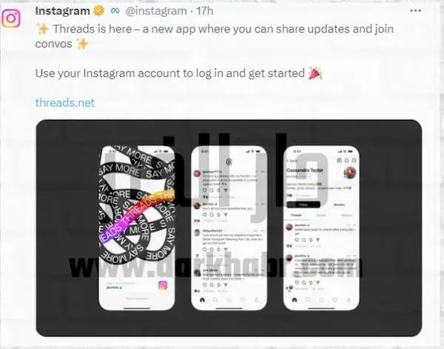Screen dimensions: 444x349
Task: Click the black Follow button on Cassandra Taylor's profile
Action: [303, 205]
